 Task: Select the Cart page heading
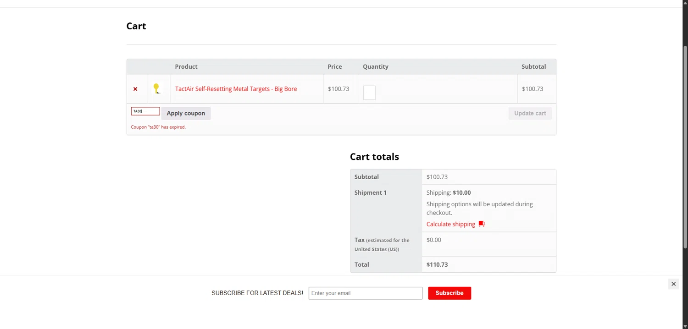point(136,26)
